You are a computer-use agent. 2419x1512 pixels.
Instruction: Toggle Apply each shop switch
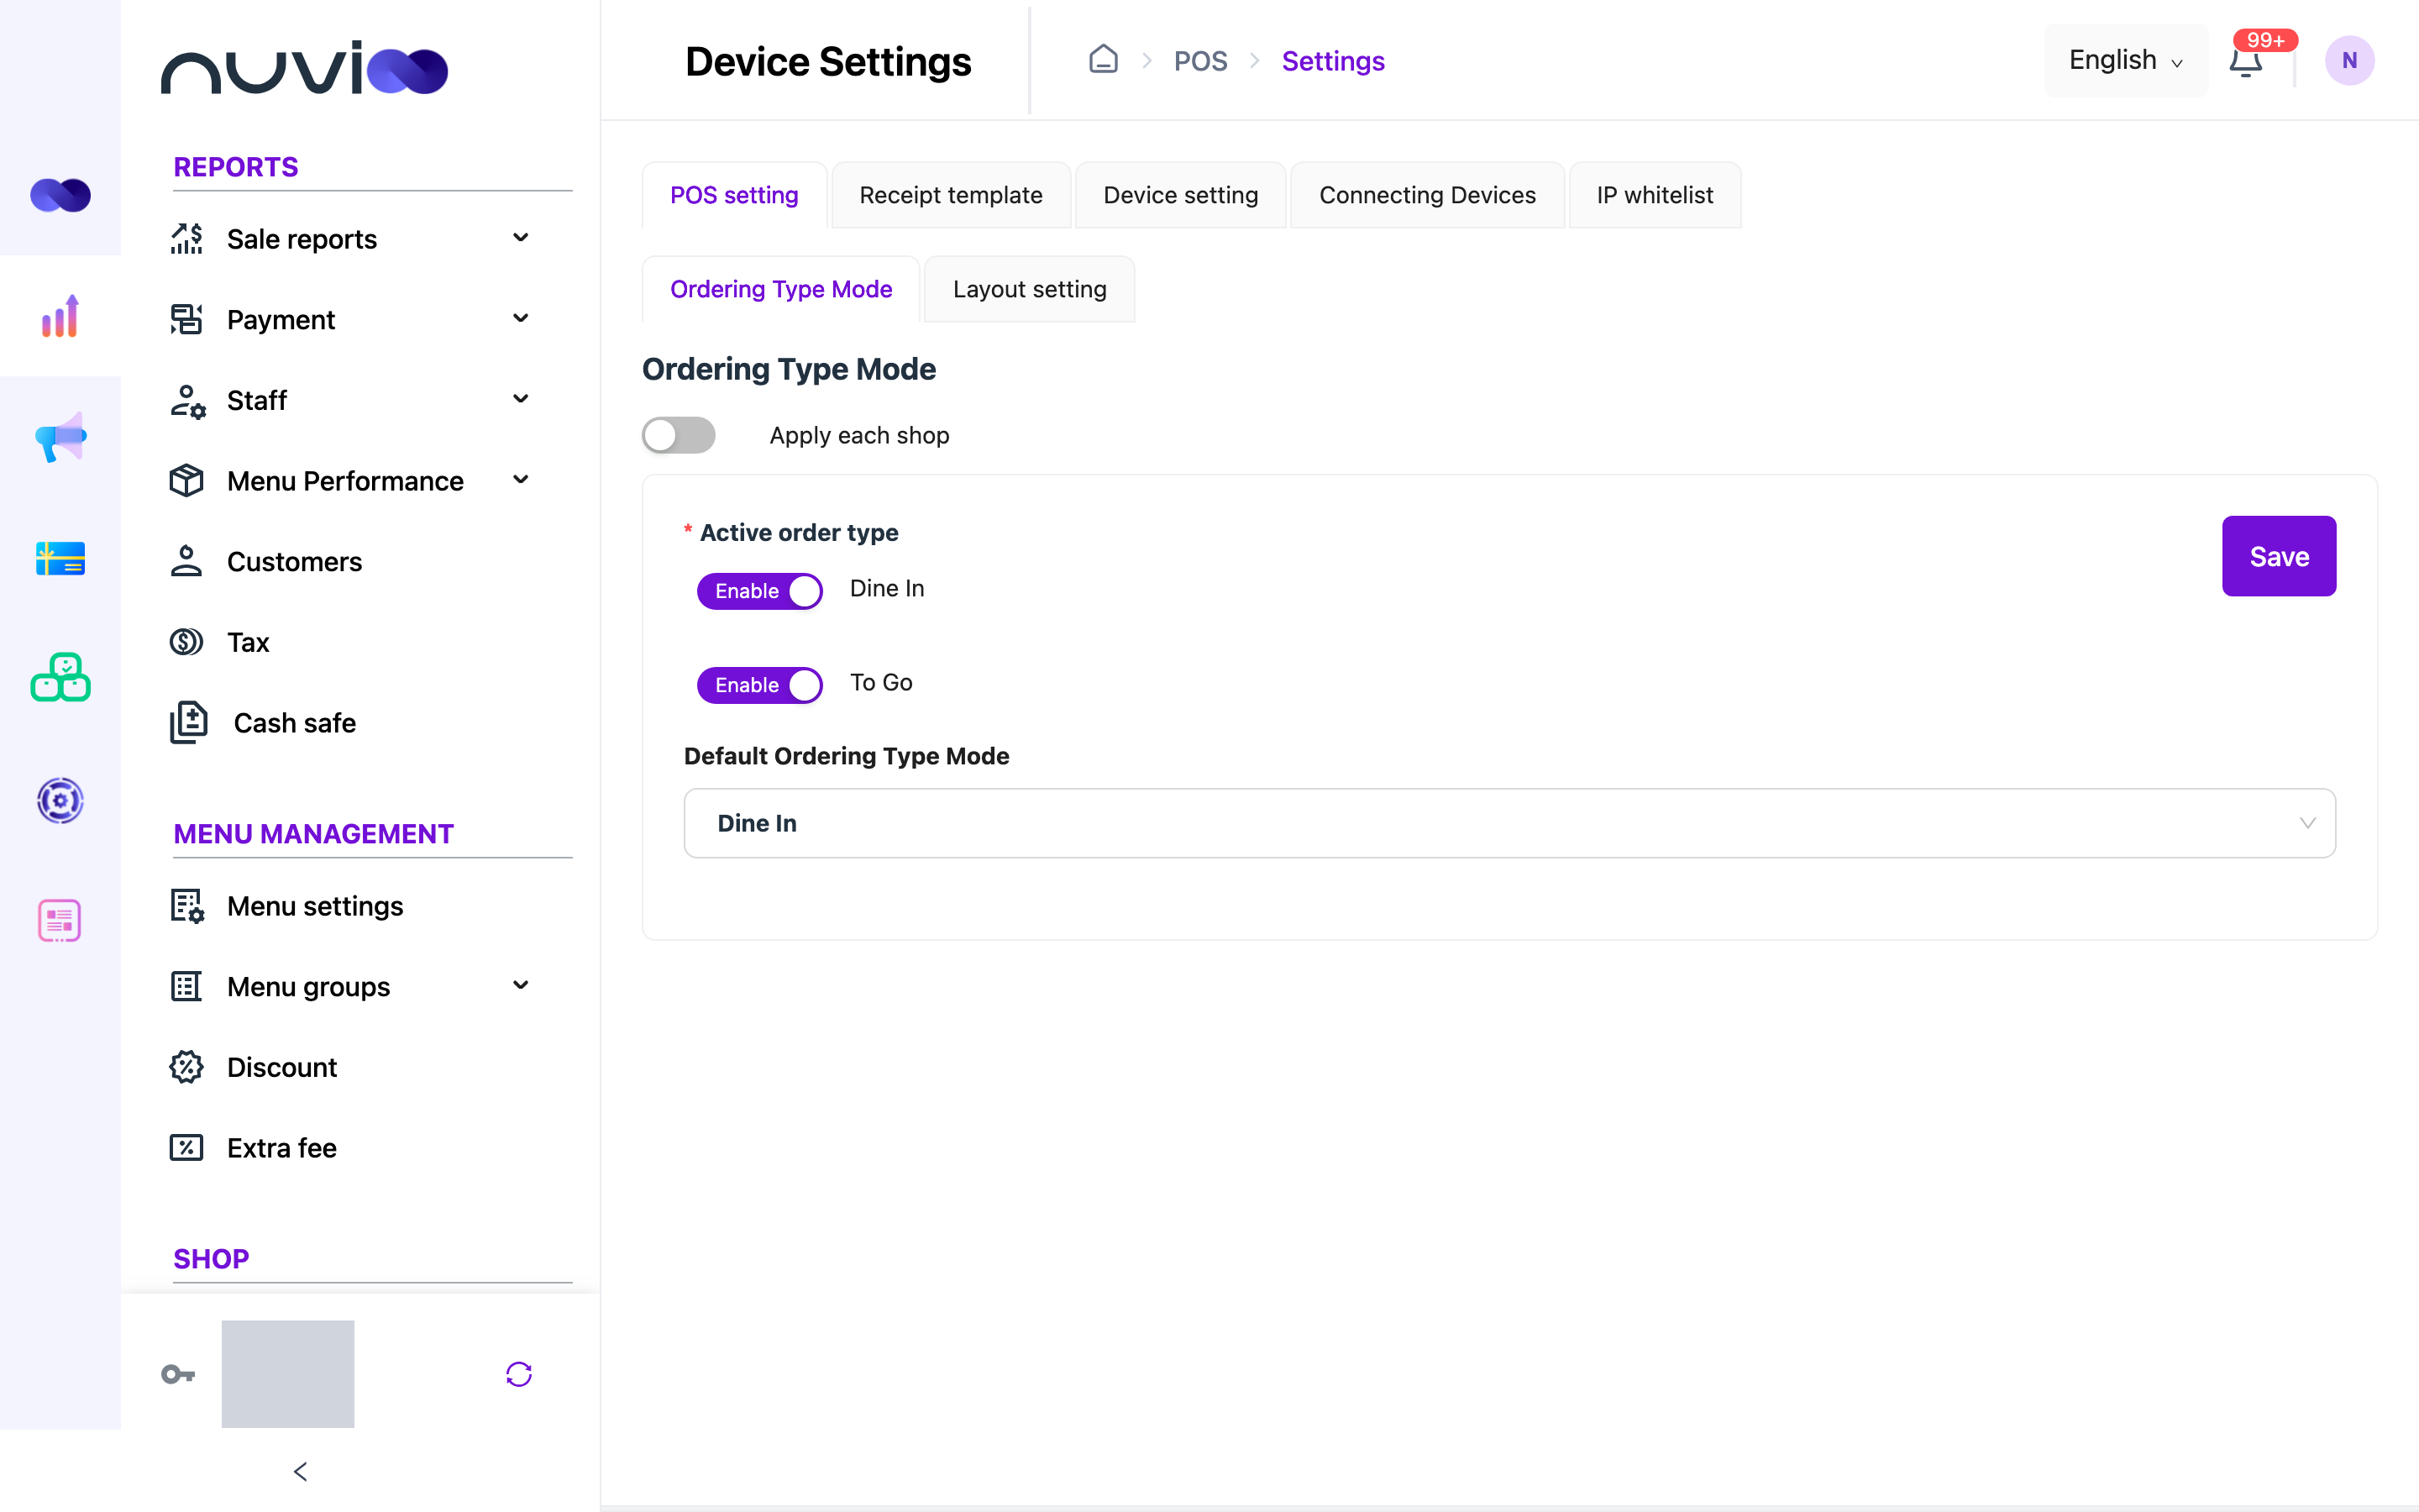click(679, 435)
